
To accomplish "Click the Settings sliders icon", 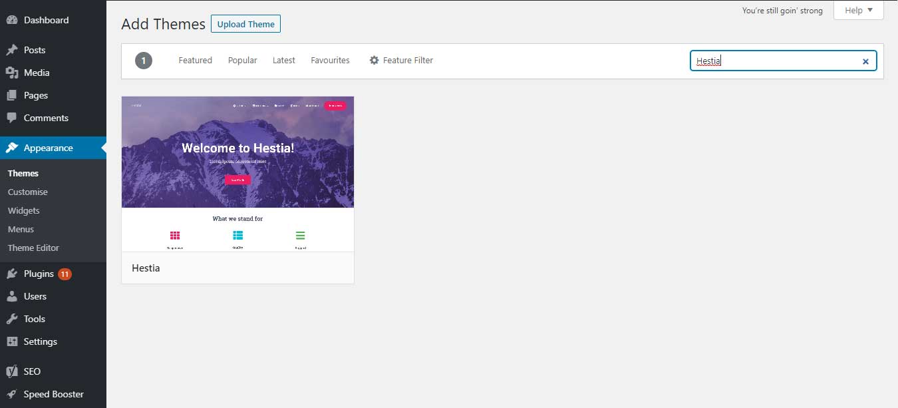I will click(x=12, y=341).
